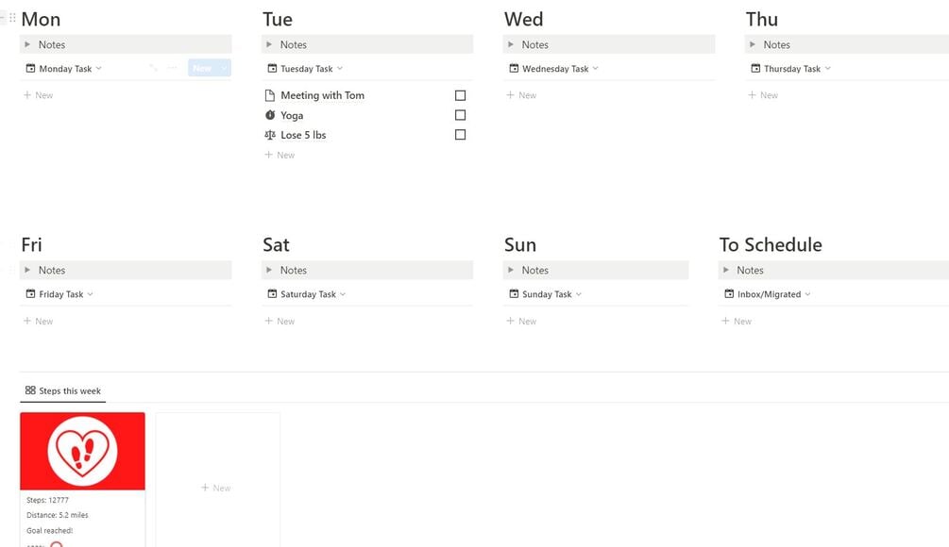Open the red heart footsteps card cover
Image resolution: width=949 pixels, height=547 pixels.
(x=82, y=451)
